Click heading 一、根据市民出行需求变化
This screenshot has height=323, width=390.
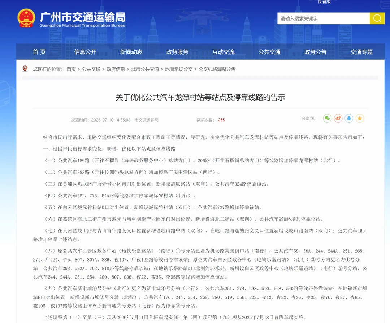pyautogui.click(x=109, y=149)
